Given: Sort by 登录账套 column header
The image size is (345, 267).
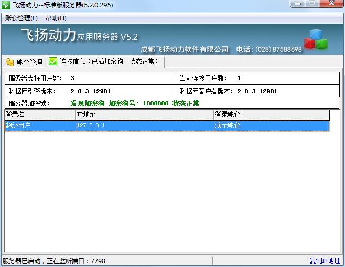Looking at the screenshot, I should [272, 115].
